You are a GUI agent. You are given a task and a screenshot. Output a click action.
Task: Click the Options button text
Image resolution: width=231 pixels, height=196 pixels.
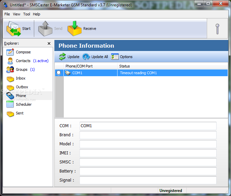126,57
